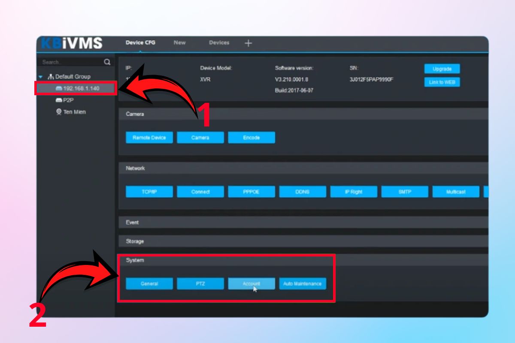Switch to the Device CFG tab
515x343 pixels.
point(140,42)
